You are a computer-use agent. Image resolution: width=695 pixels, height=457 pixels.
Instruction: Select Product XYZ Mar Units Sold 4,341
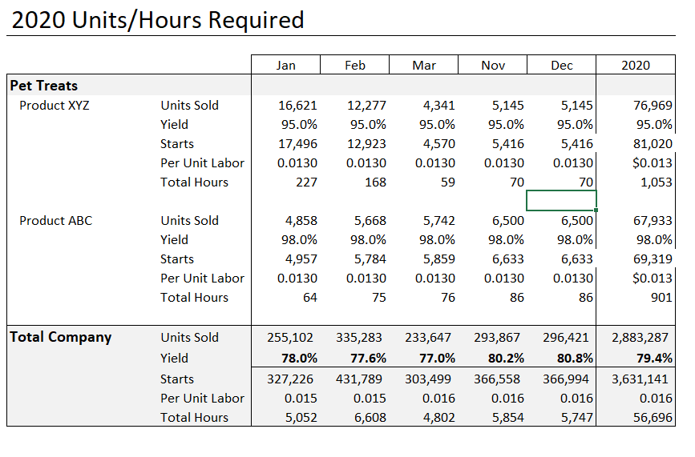point(438,106)
